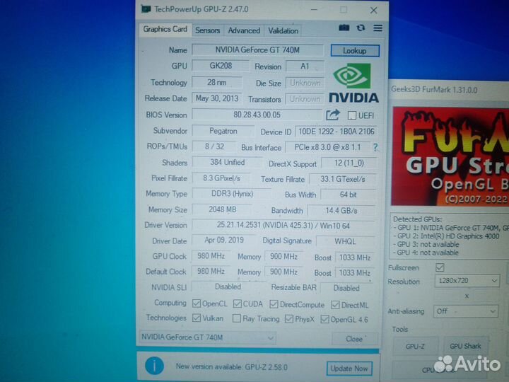This screenshot has width=509, height=382.
Task: Open the Anti-aliasing dropdown
Action: [466, 311]
